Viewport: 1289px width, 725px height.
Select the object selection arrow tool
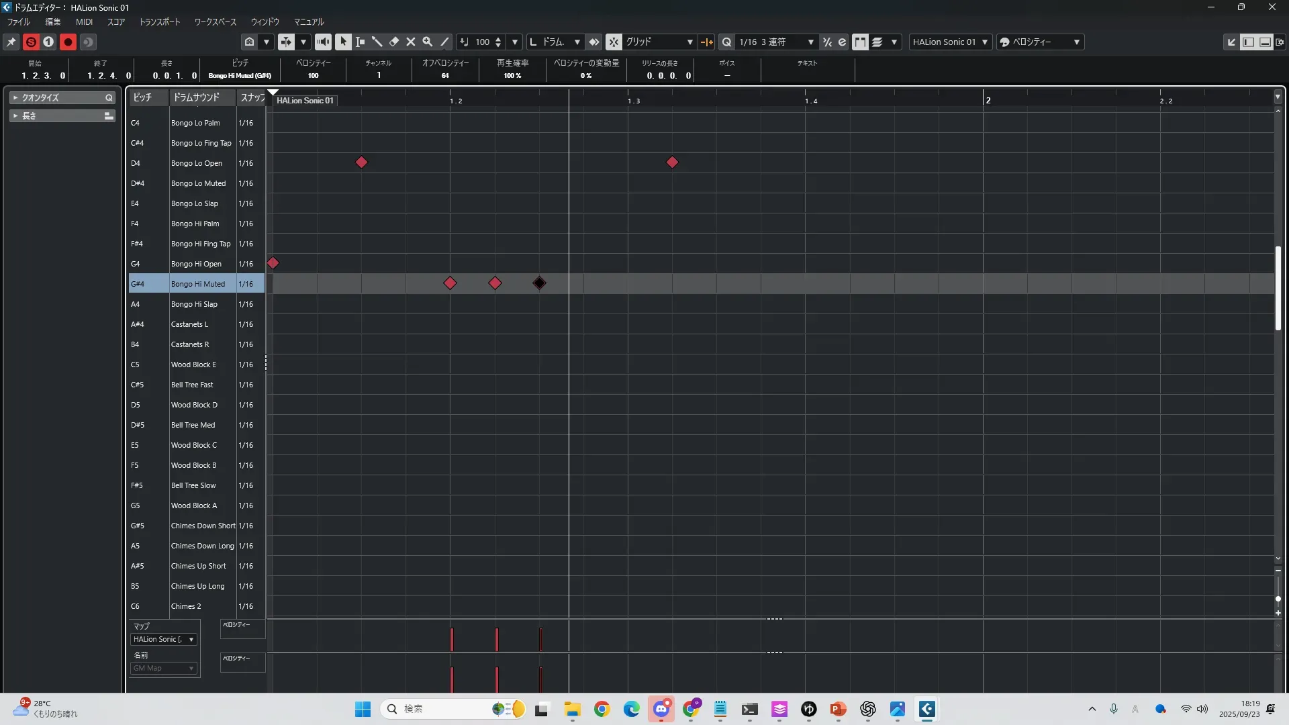tap(343, 42)
